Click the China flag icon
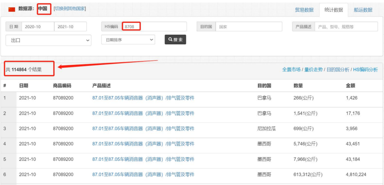This screenshot has height=185, width=384. [x=12, y=9]
